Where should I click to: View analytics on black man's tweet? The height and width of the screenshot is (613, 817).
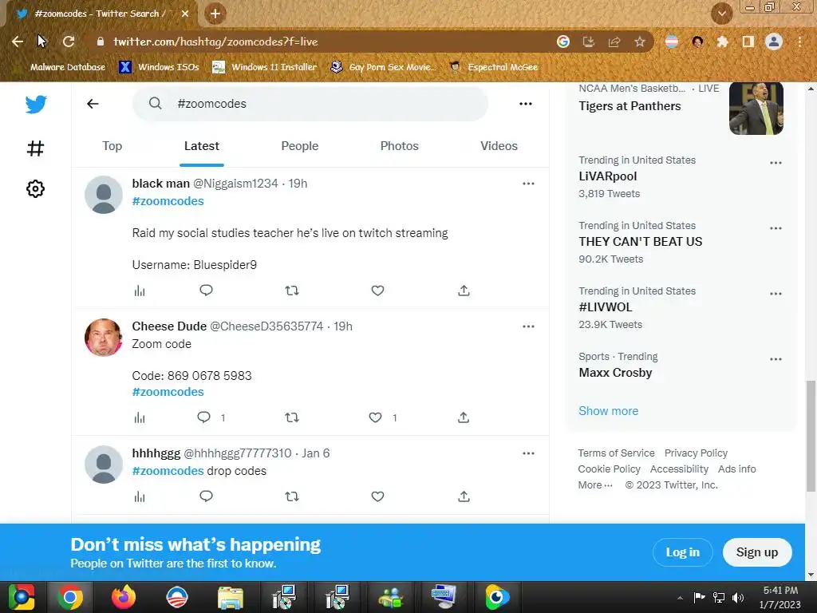tap(140, 291)
